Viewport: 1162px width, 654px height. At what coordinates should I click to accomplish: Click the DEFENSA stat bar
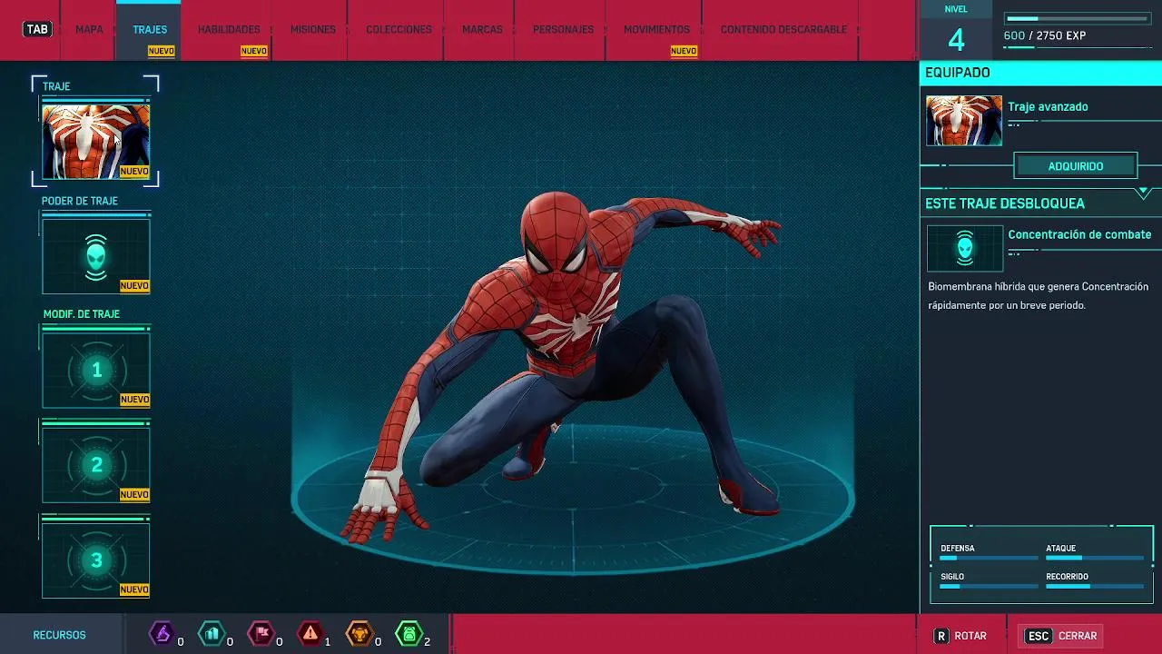(x=989, y=558)
